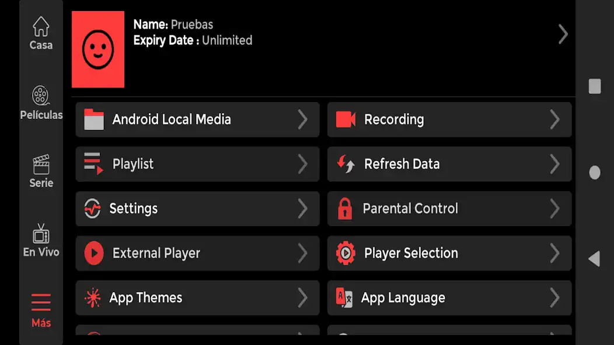Screen dimensions: 614x345
Task: Open the Playlist icon
Action: click(x=93, y=164)
